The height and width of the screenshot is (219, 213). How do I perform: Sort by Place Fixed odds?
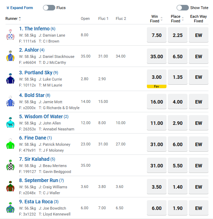click(x=177, y=19)
